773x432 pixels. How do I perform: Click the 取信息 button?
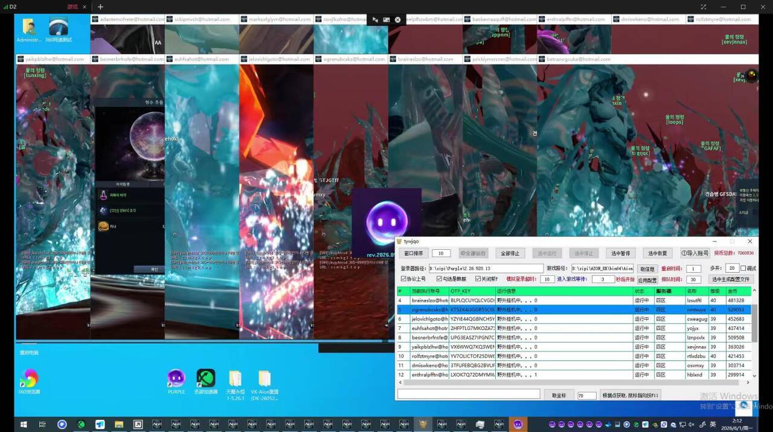pyautogui.click(x=647, y=268)
